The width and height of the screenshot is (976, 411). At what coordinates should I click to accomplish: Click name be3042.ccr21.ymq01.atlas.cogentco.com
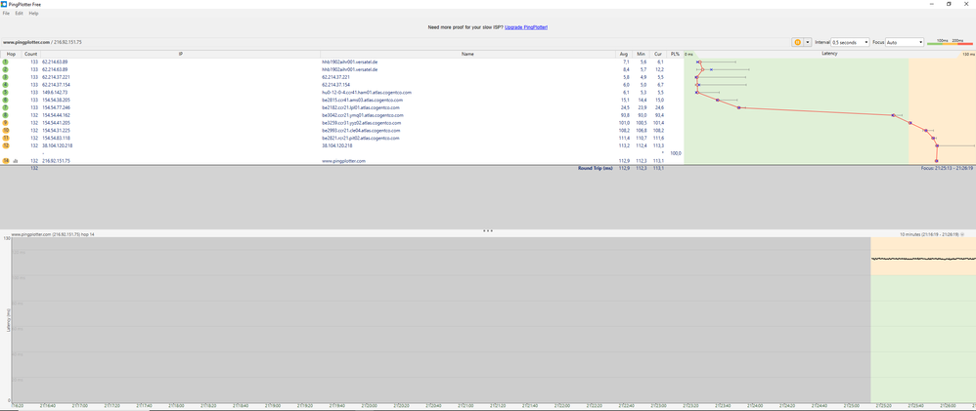363,115
